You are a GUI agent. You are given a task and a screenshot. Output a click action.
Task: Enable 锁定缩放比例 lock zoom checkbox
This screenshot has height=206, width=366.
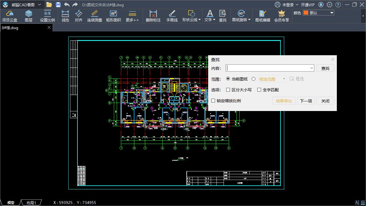pos(213,100)
